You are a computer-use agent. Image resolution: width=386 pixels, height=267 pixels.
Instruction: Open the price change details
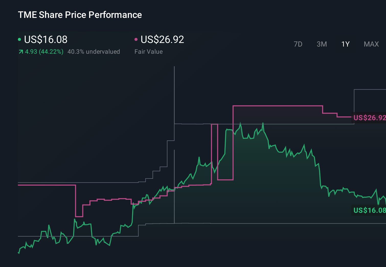pyautogui.click(x=44, y=51)
